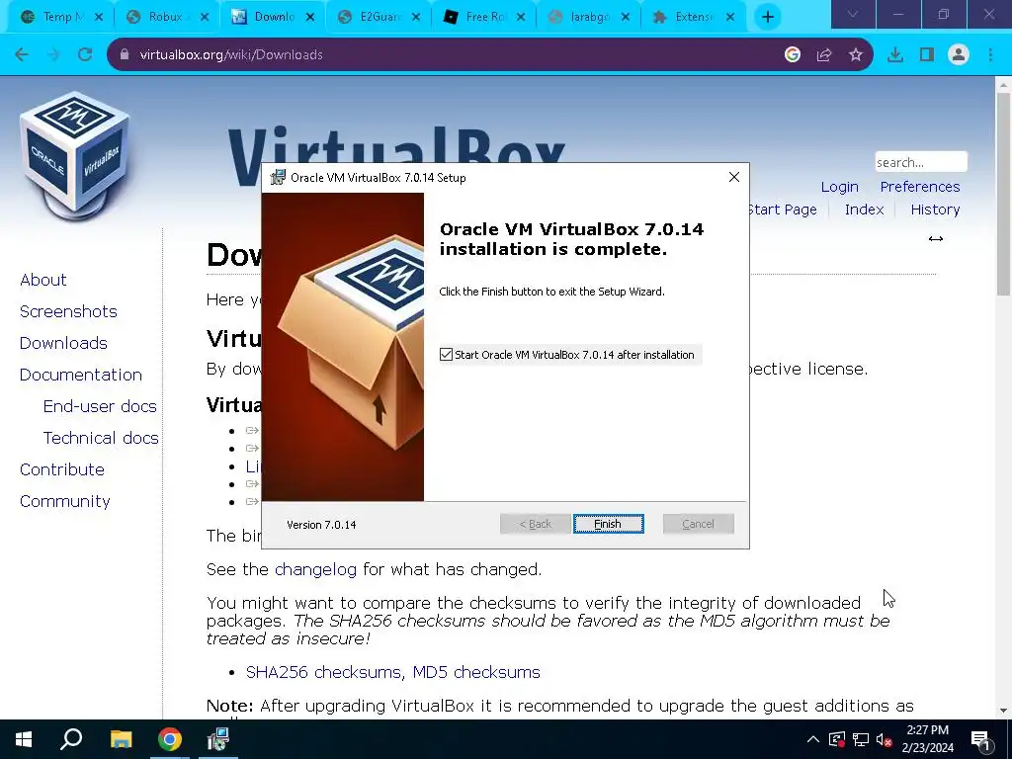Click the page vertical scrollbar thumb

[x=1003, y=194]
